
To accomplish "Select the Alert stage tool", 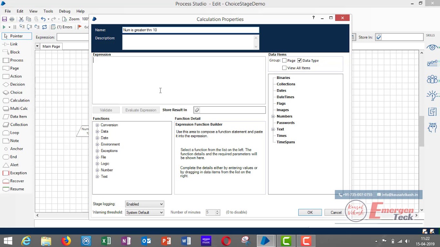I will [x=14, y=165].
